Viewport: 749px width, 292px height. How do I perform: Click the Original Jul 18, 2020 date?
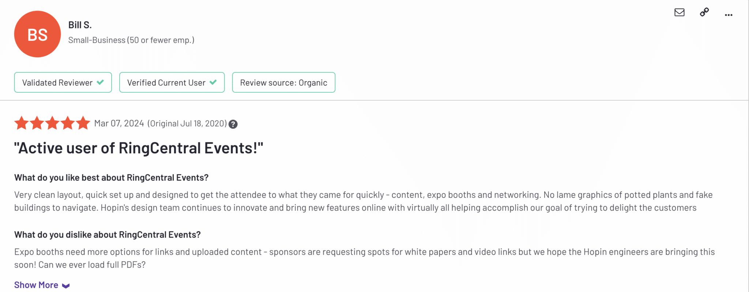[187, 124]
